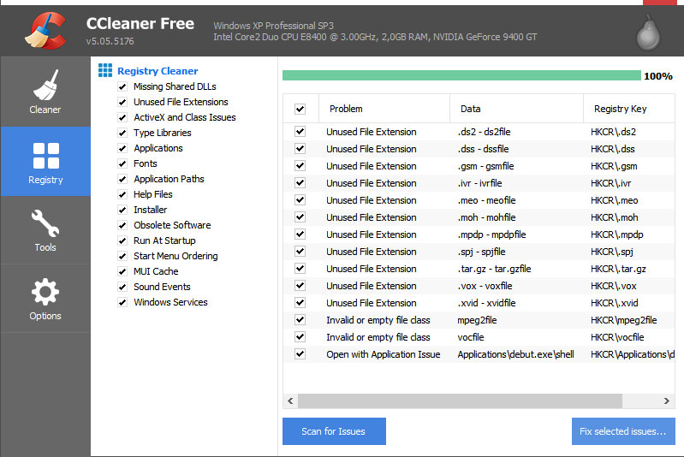Screen dimensions: 684x457
Task: Click the horizontal scrollbar thumb
Action: [x=461, y=401]
